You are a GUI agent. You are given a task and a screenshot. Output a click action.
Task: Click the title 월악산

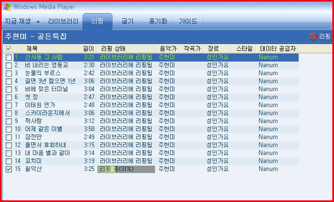point(33,169)
